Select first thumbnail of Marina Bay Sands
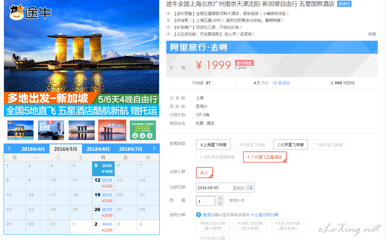The image size is (385, 240). [x=21, y=130]
